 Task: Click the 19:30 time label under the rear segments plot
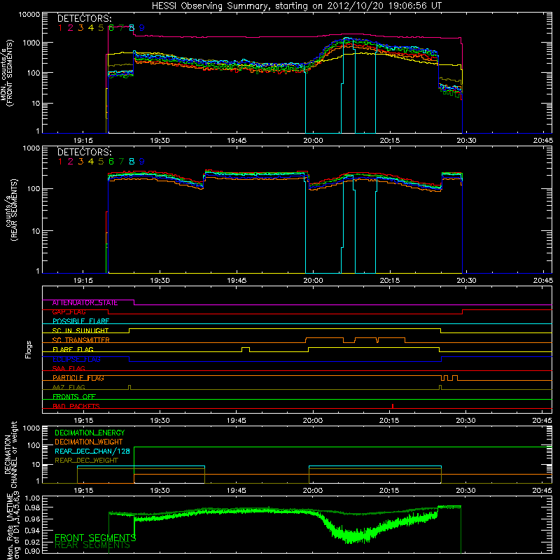(160, 281)
